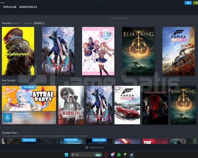
Task: Select Cyberpunk cover in Favoriler
Action: click(x=18, y=51)
